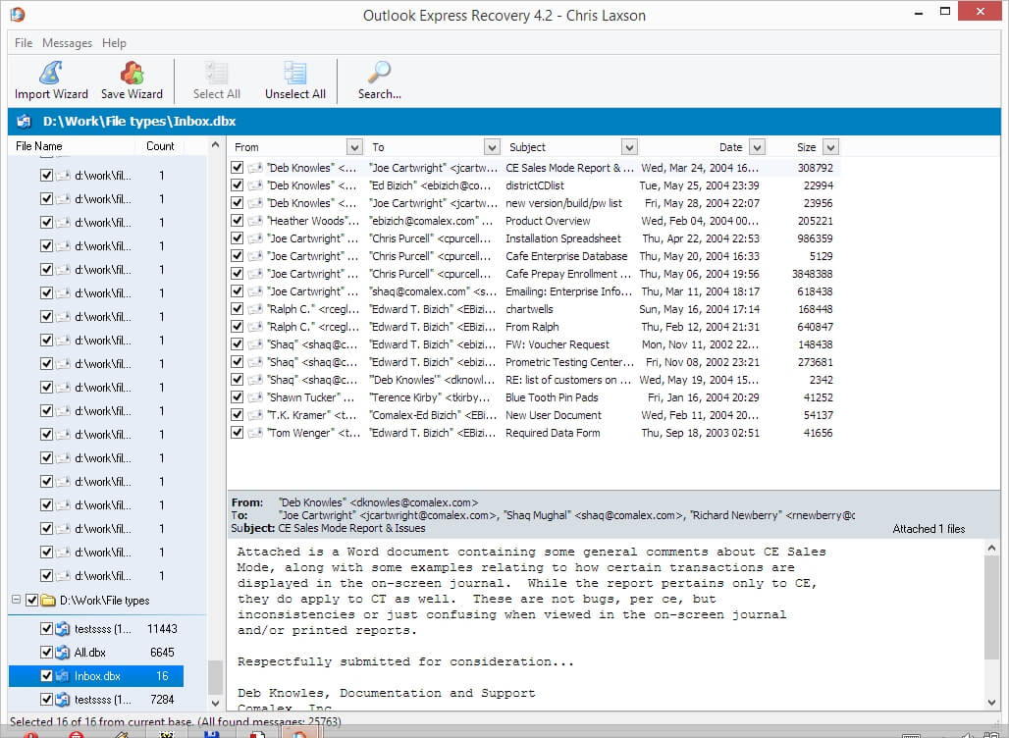Click the message preview scrollbar thumb
The width and height of the screenshot is (1009, 738).
pos(991,608)
